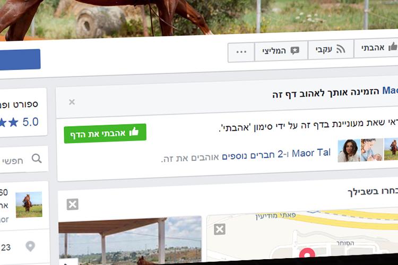This screenshot has width=398, height=265.
Task: Dismiss the page invitation with the small X
Action: 72,102
